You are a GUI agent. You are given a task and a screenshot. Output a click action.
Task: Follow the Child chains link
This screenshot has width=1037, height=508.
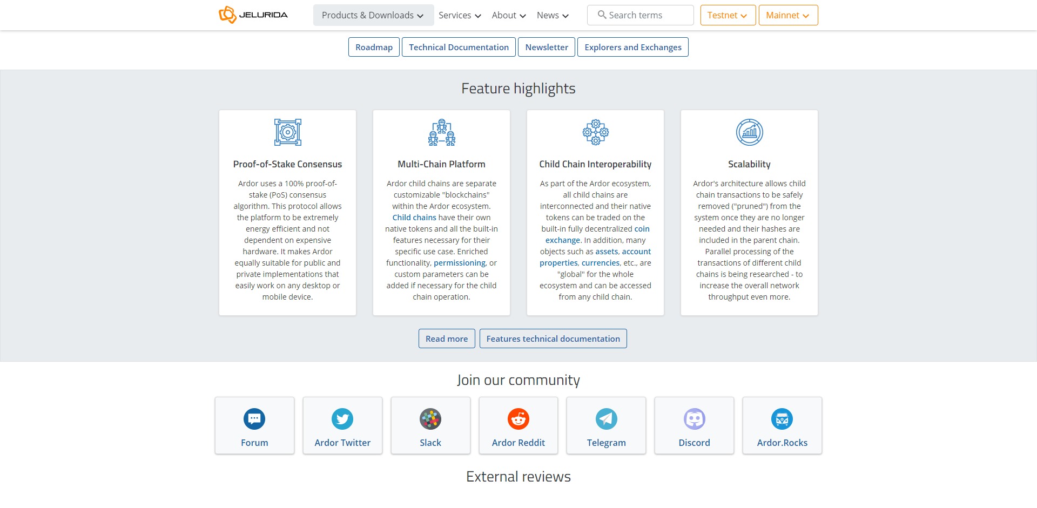pyautogui.click(x=414, y=218)
